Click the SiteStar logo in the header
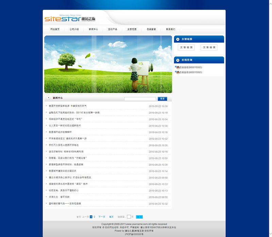272x237 pixels. 65,18
